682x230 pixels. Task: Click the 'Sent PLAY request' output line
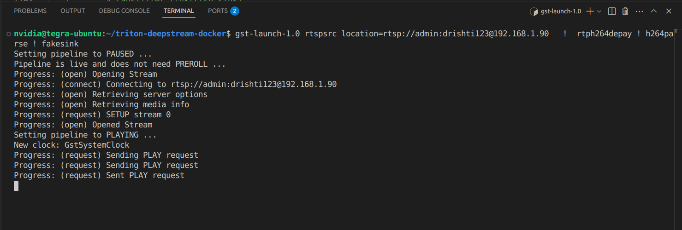point(99,175)
